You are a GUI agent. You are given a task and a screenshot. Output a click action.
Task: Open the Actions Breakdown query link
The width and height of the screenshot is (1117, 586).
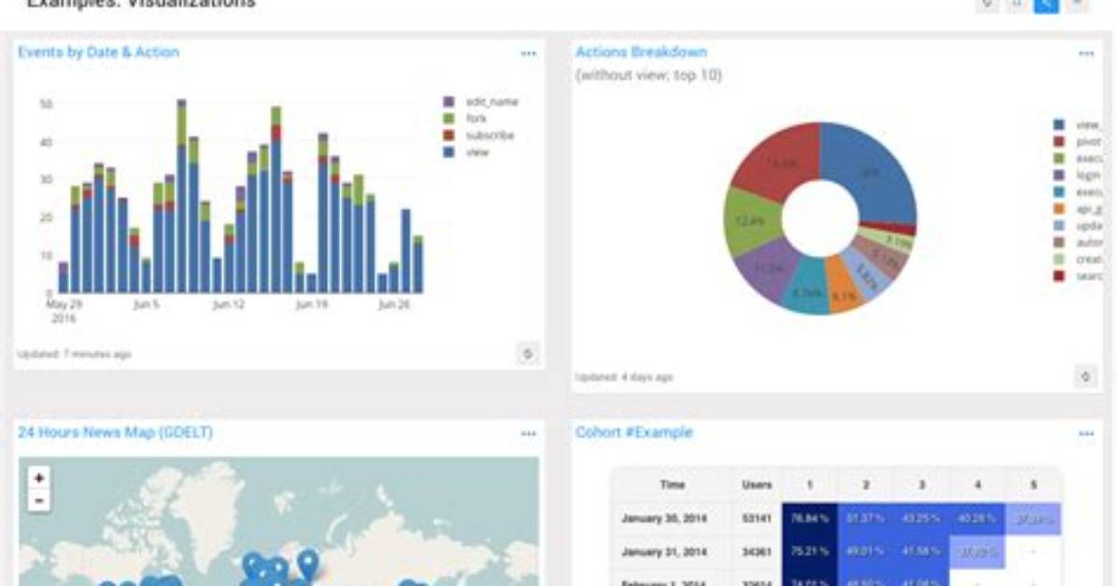(641, 52)
